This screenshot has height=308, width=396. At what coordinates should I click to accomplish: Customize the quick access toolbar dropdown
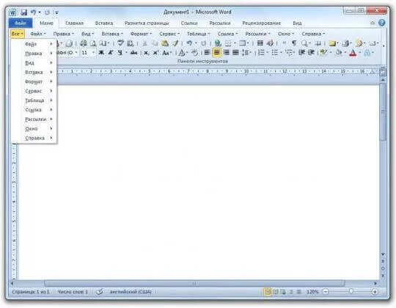(x=56, y=12)
